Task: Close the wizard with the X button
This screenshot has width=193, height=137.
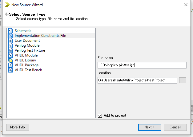Action: [x=186, y=5]
